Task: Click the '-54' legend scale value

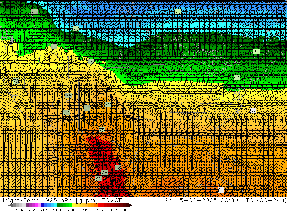Action: [14, 210]
